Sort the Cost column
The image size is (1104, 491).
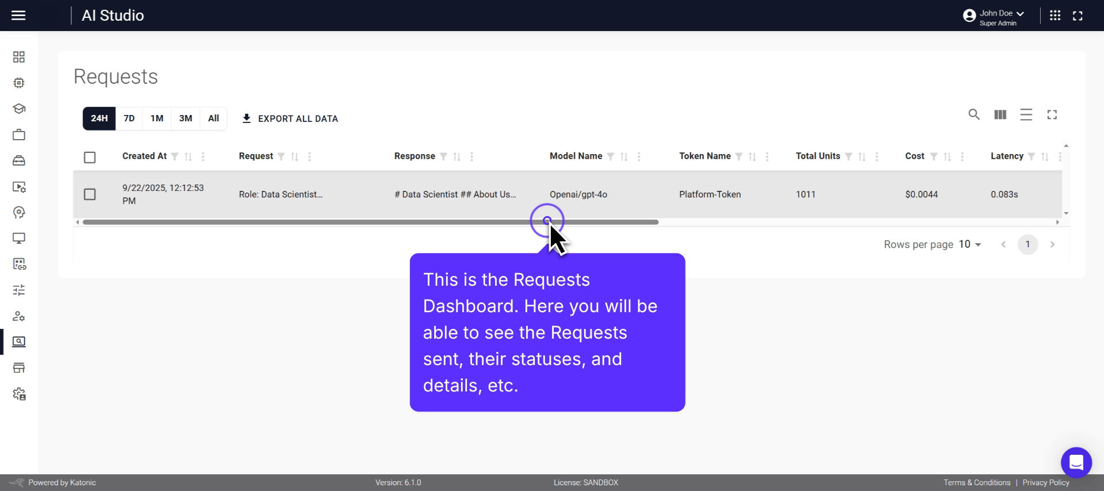[948, 156]
